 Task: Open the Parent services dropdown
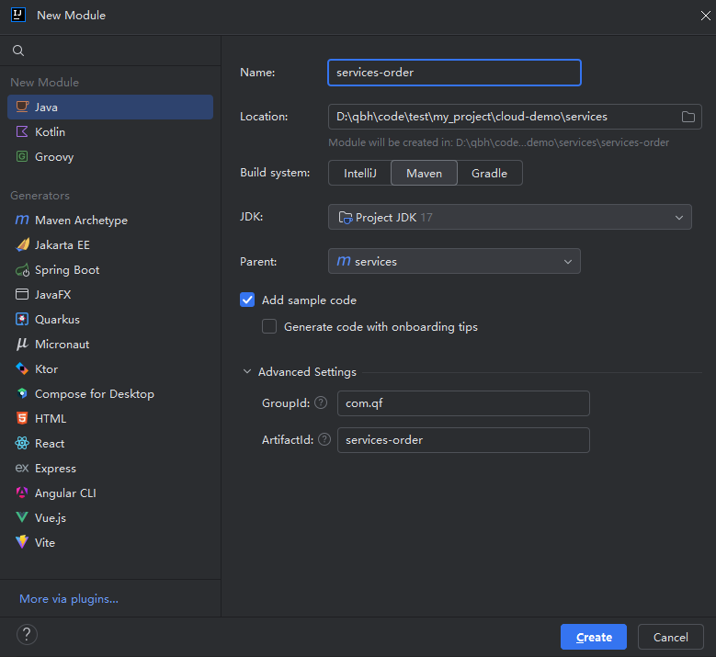[454, 261]
